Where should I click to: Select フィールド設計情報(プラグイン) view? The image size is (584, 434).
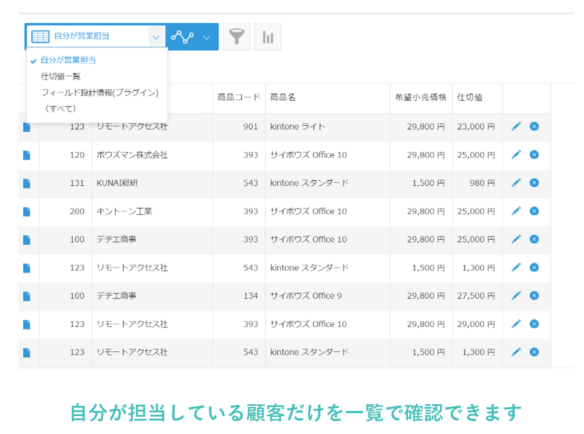[99, 92]
